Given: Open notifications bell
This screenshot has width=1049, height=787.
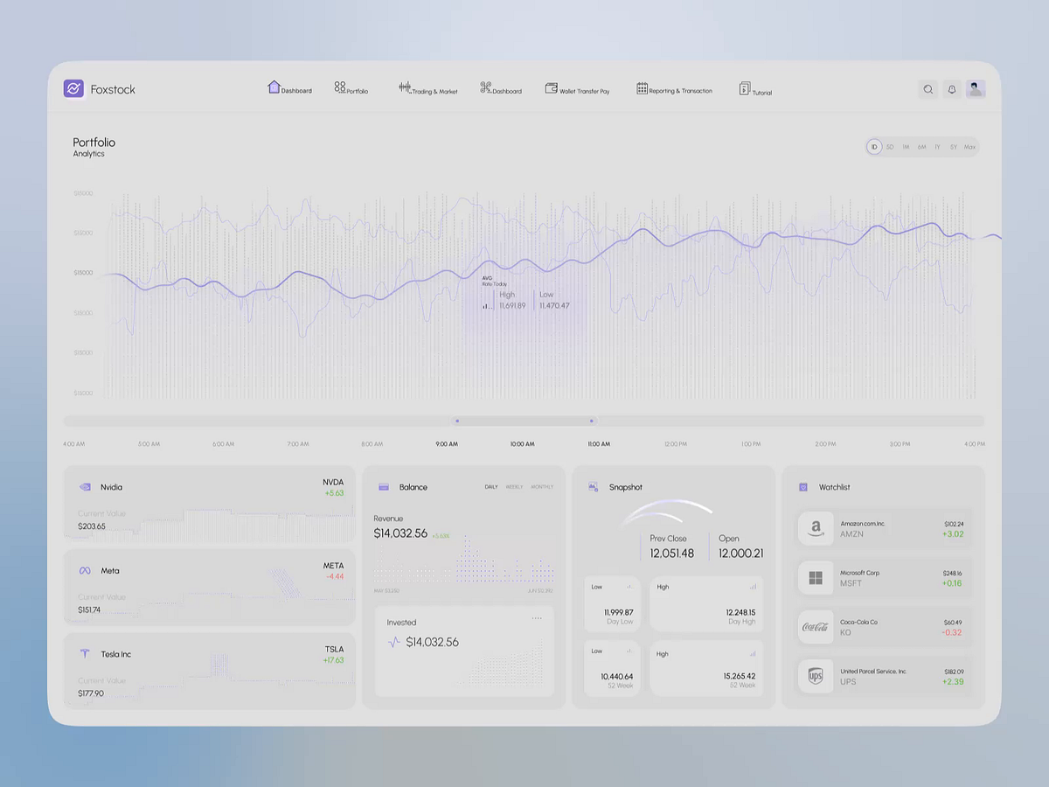Looking at the screenshot, I should click(x=952, y=89).
